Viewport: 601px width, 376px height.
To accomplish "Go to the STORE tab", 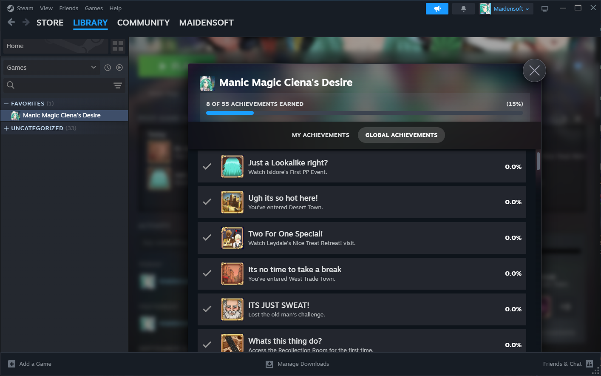I will click(x=50, y=23).
